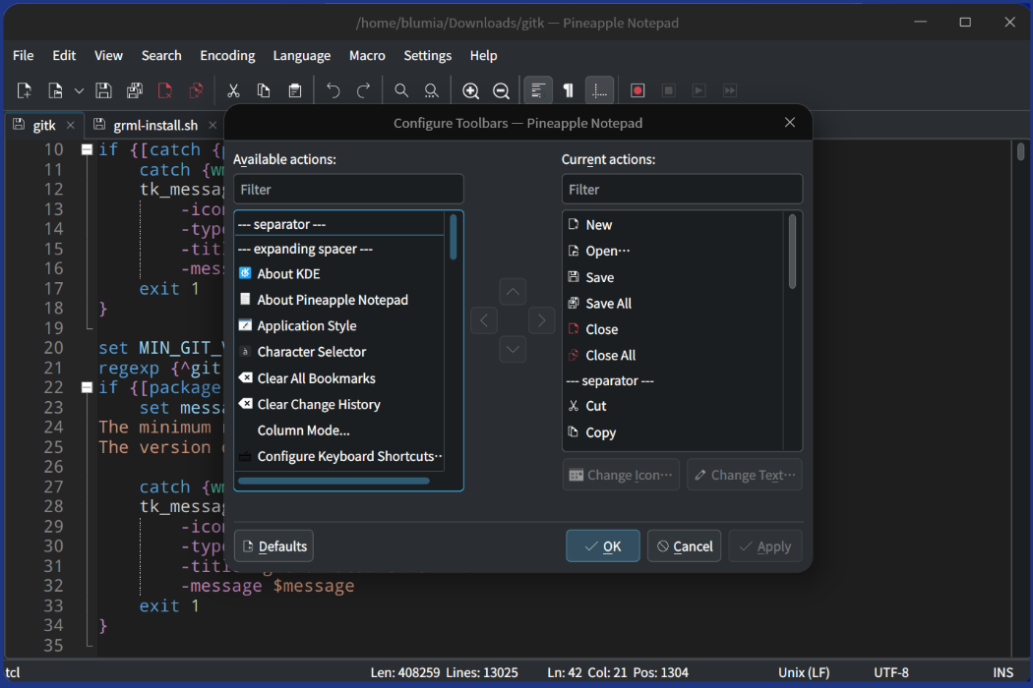Click the Zoom In magnifier icon

[470, 90]
